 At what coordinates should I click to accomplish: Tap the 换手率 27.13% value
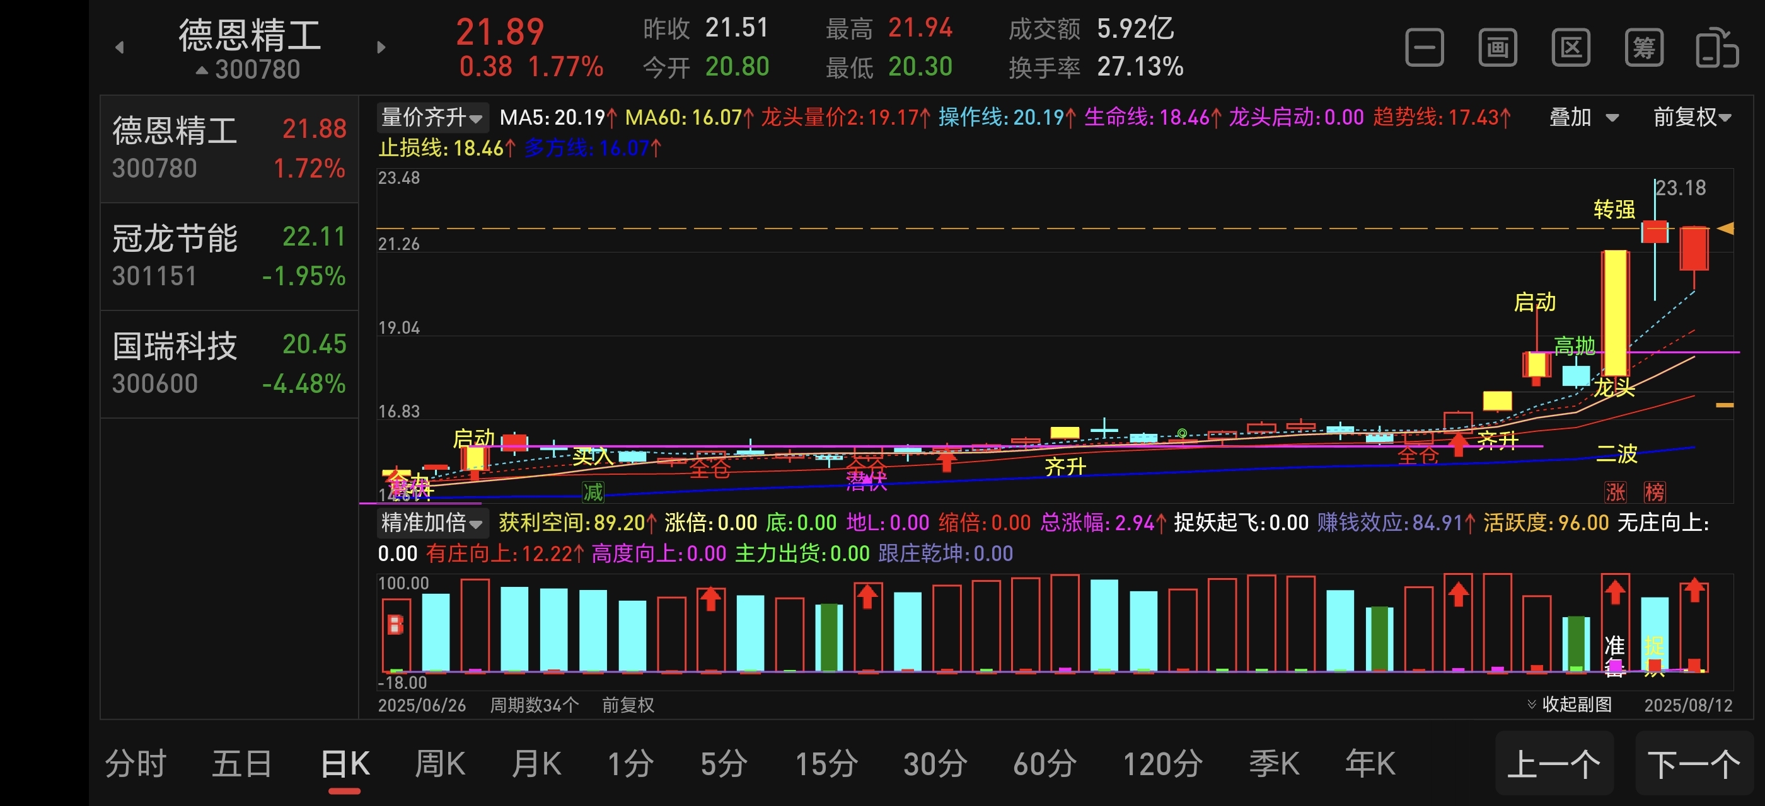click(x=1096, y=67)
